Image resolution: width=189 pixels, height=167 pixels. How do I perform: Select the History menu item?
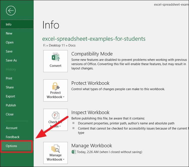(x=17, y=70)
